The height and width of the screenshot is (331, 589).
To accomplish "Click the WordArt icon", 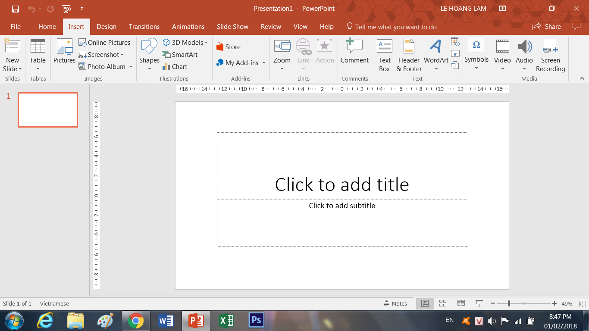I will pos(435,47).
